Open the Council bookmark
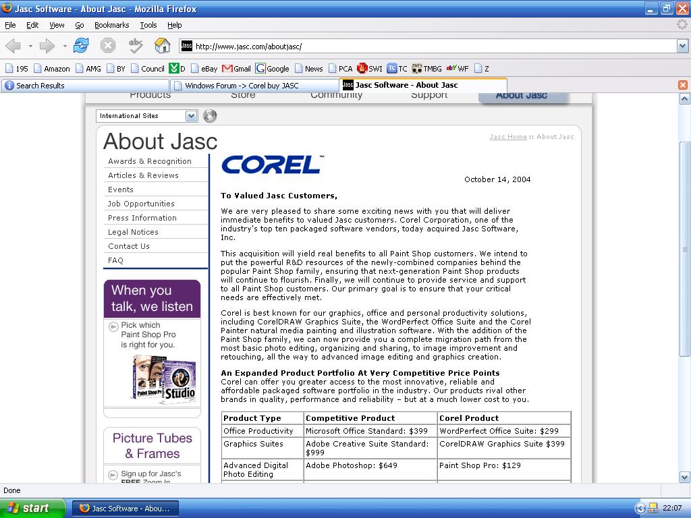Image resolution: width=691 pixels, height=518 pixels. pos(148,69)
